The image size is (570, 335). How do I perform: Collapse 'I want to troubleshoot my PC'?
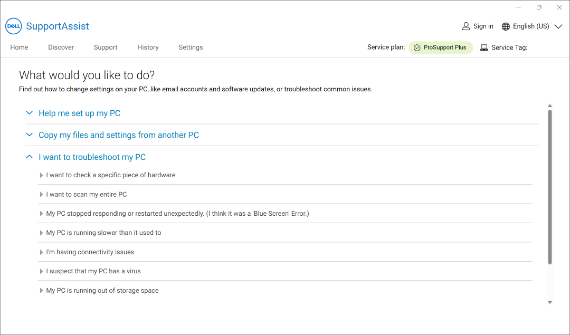coord(92,157)
